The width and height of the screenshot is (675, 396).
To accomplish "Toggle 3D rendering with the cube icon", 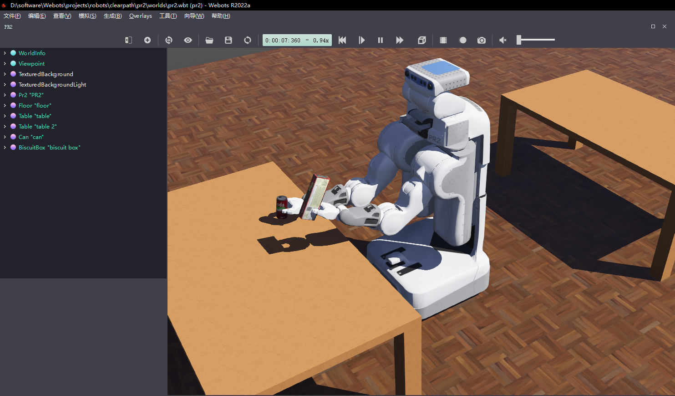I will point(421,40).
